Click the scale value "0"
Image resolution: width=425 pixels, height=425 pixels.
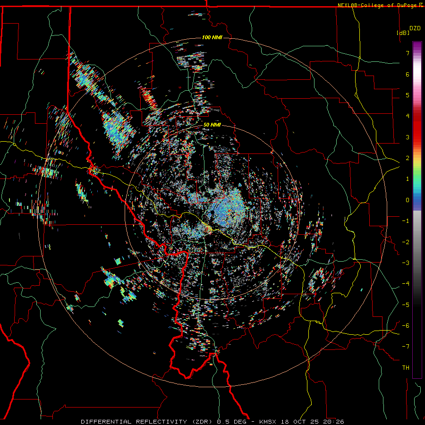[408, 200]
